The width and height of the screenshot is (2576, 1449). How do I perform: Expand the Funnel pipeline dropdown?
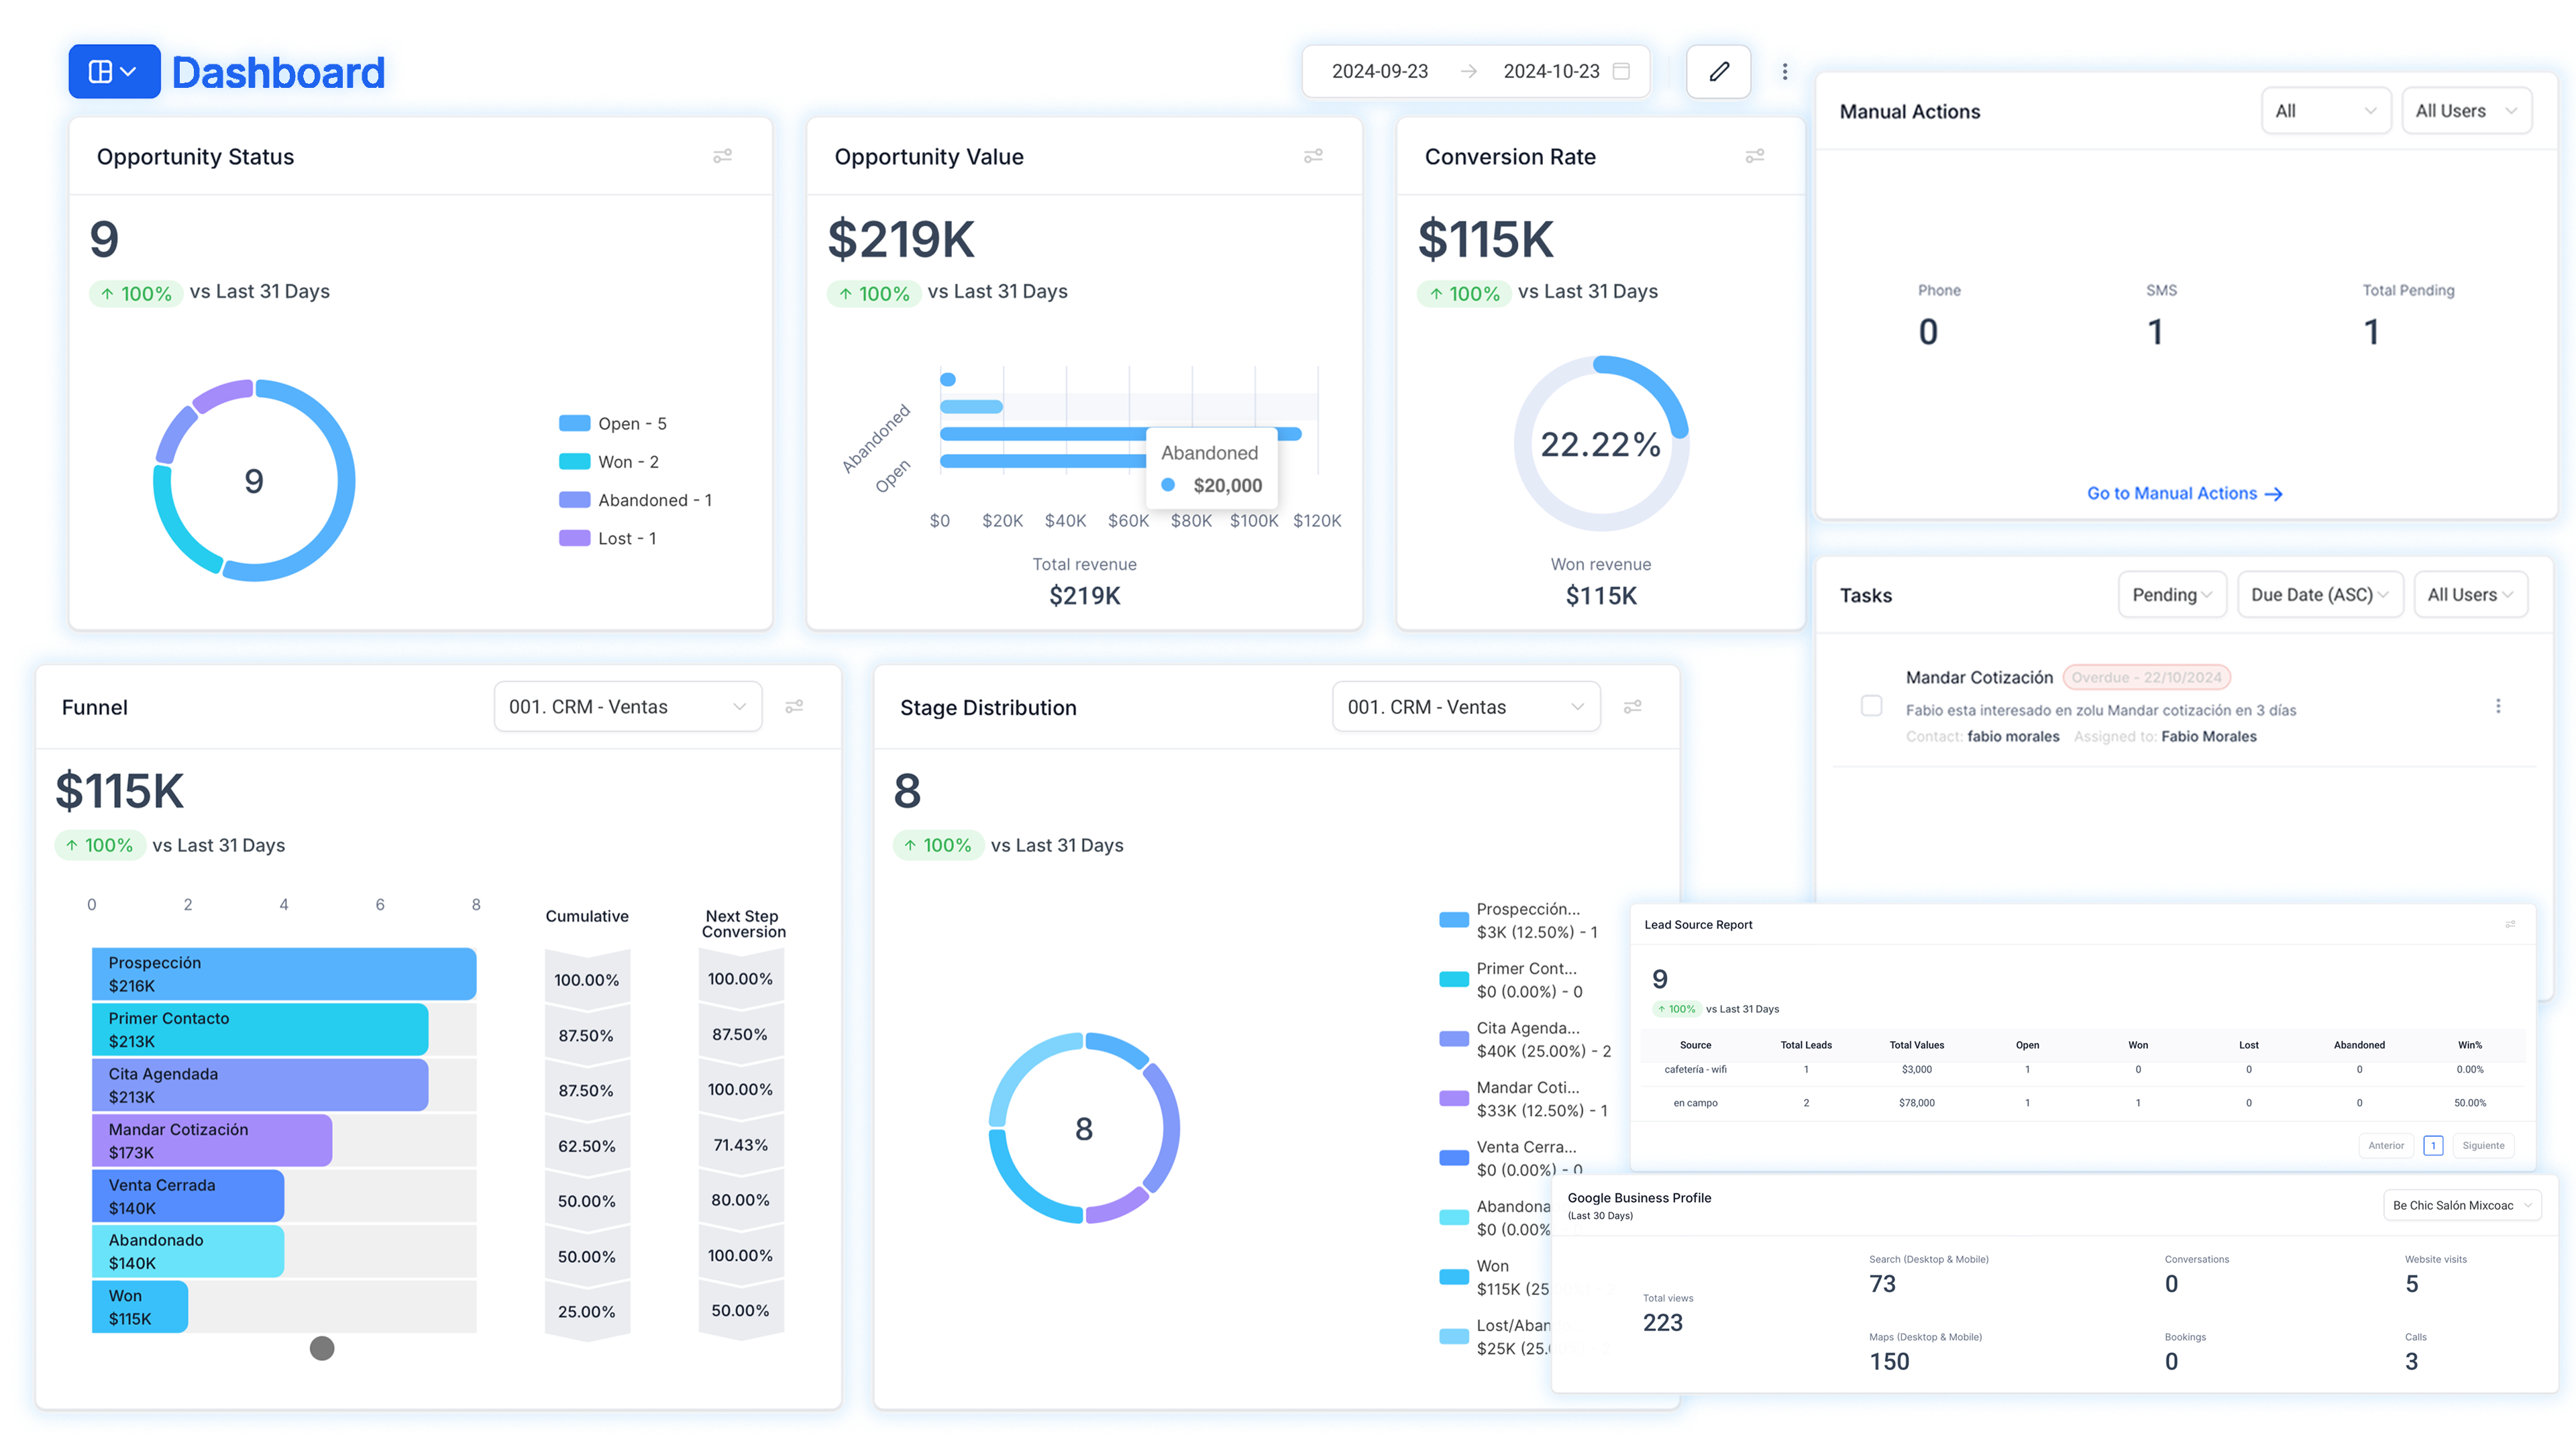click(x=627, y=707)
